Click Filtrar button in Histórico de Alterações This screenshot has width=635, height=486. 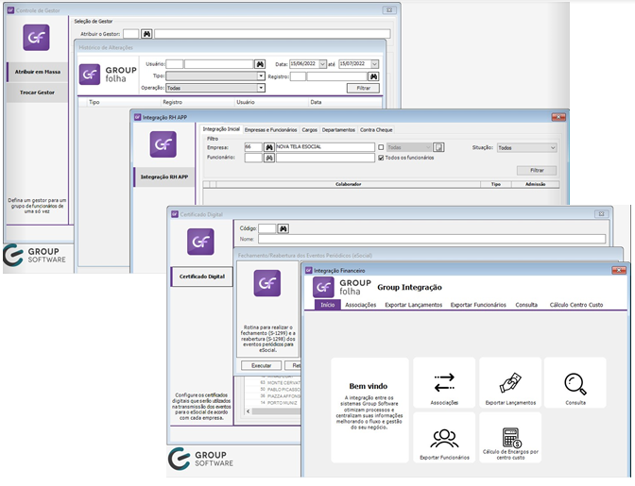(x=363, y=88)
